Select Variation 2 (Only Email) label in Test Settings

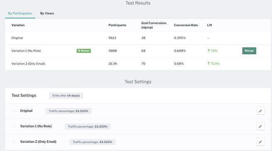click(38, 141)
